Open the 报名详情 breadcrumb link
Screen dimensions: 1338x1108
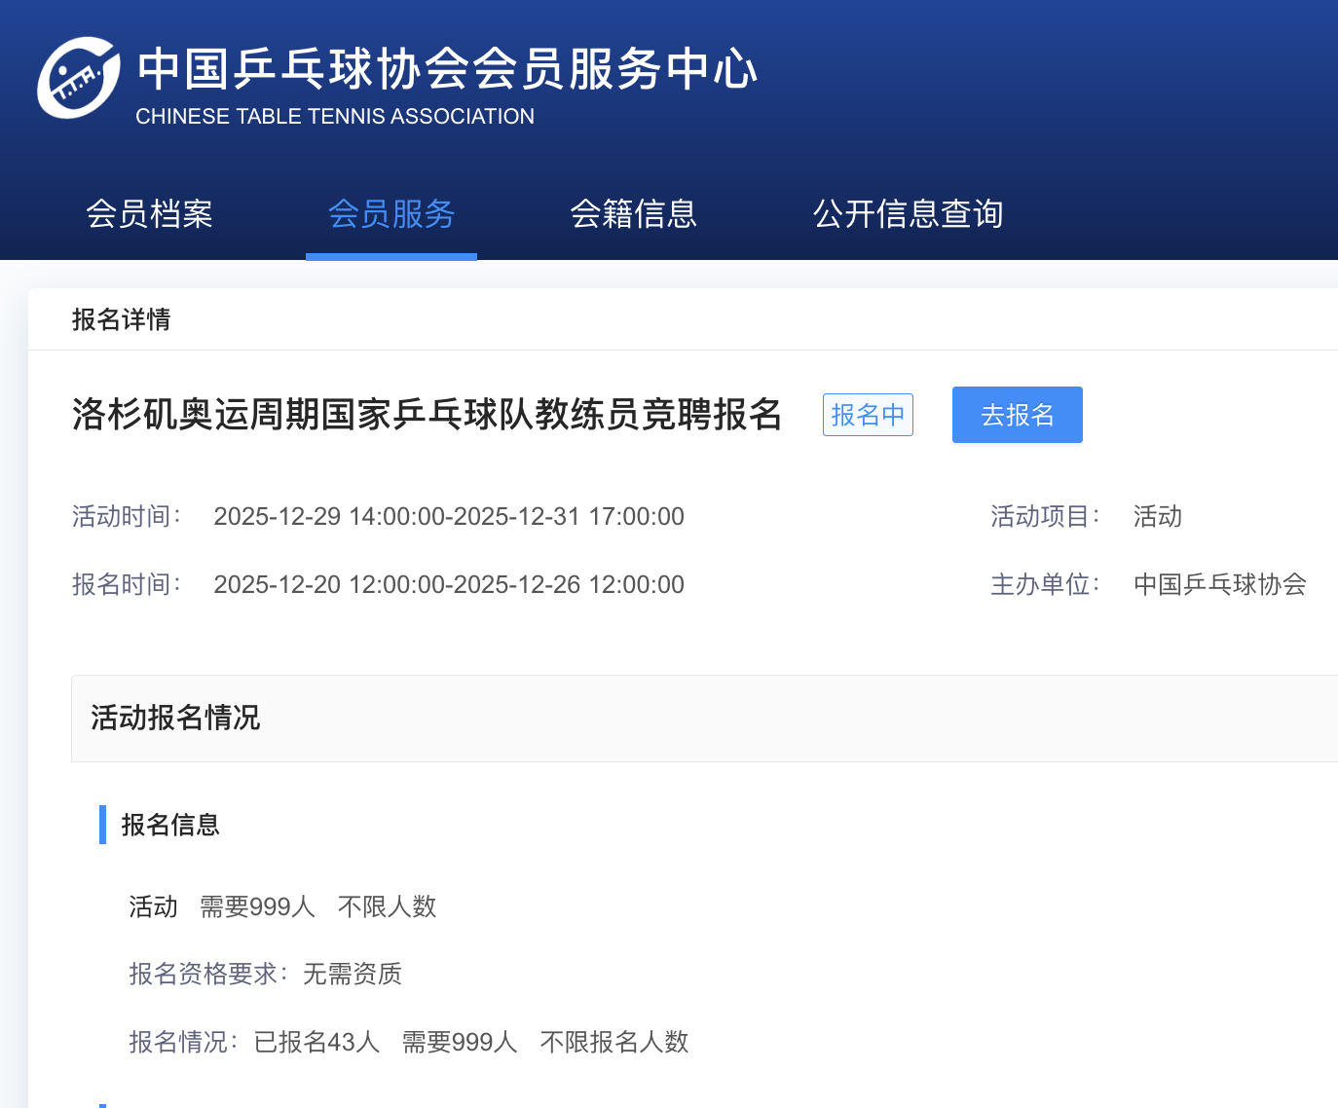121,319
